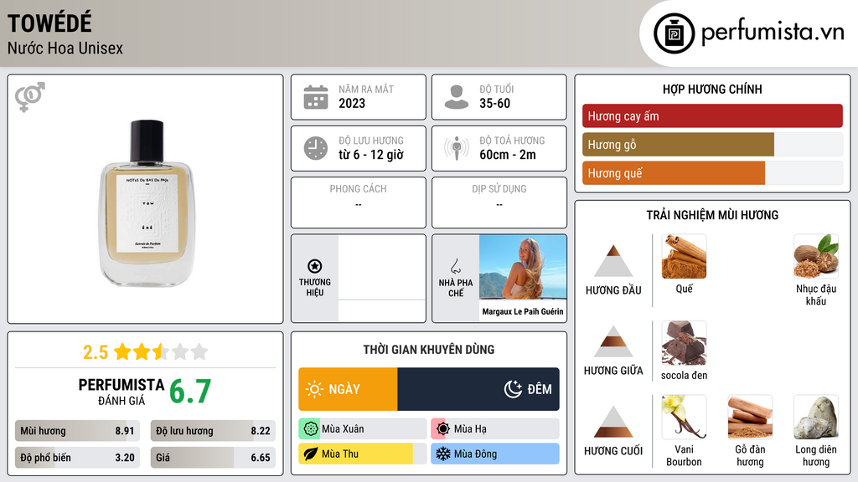Click the Nước Hoa Unisex subtitle
The image size is (858, 482).
coord(65,49)
